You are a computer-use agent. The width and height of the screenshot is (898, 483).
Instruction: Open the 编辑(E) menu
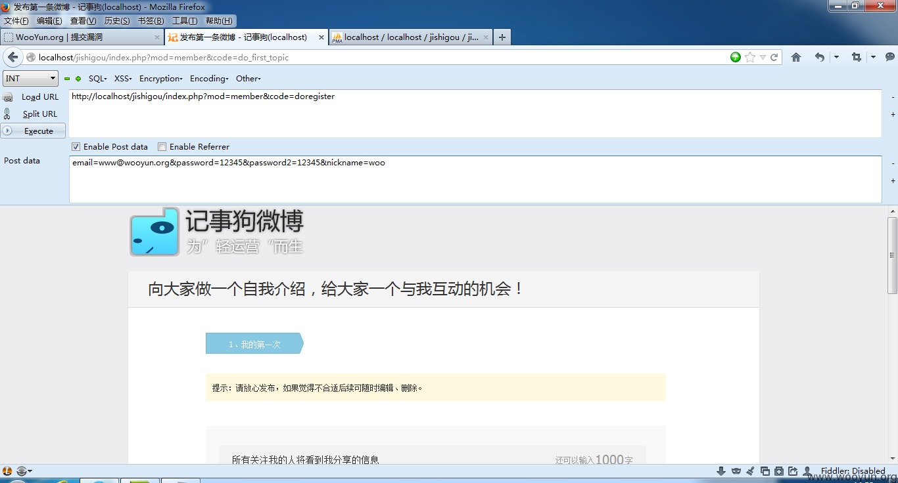pyautogui.click(x=49, y=21)
